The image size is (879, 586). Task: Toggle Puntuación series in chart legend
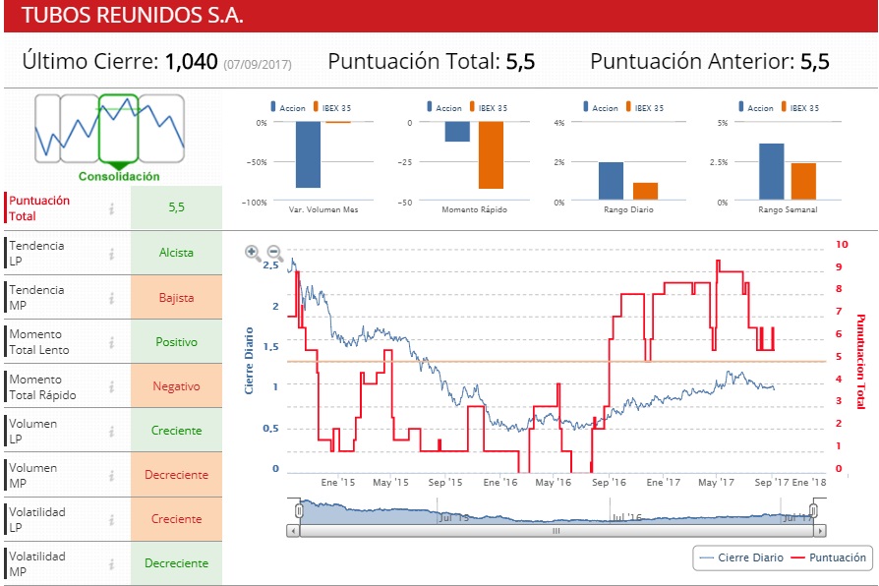pyautogui.click(x=829, y=557)
